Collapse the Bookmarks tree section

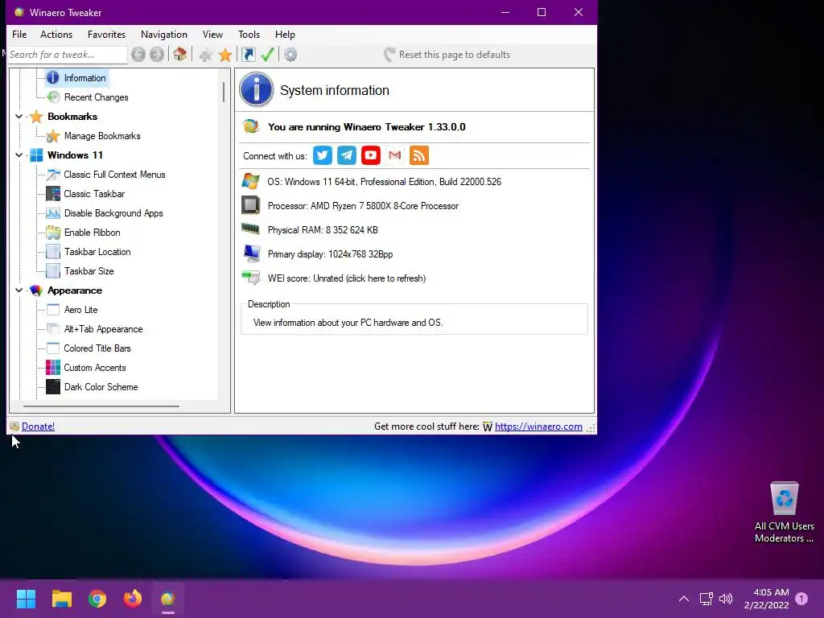click(19, 117)
